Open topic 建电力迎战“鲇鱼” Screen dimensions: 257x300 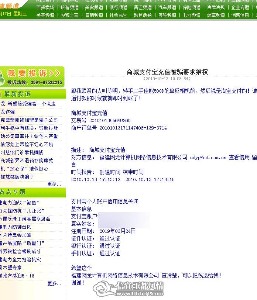coord(20,203)
